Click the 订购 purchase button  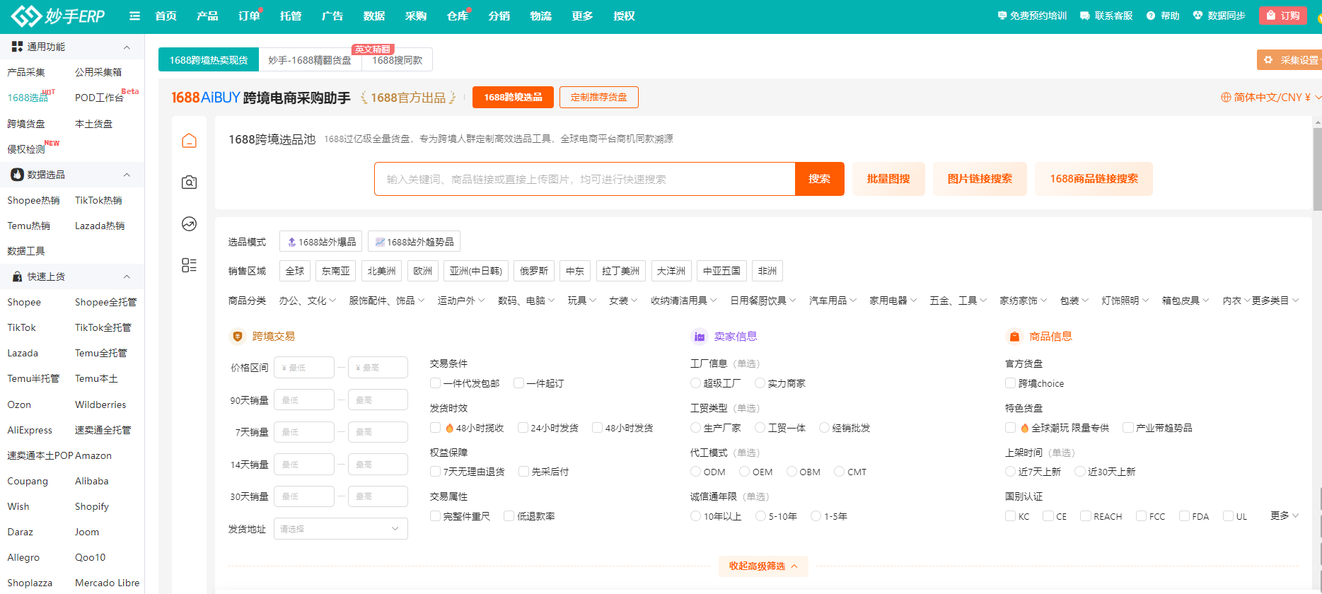tap(1282, 16)
